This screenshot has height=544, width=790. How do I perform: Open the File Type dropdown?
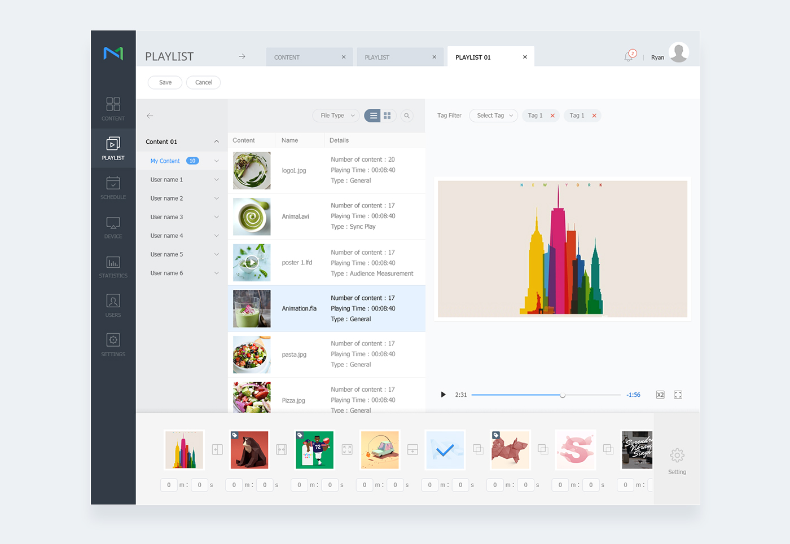click(336, 116)
